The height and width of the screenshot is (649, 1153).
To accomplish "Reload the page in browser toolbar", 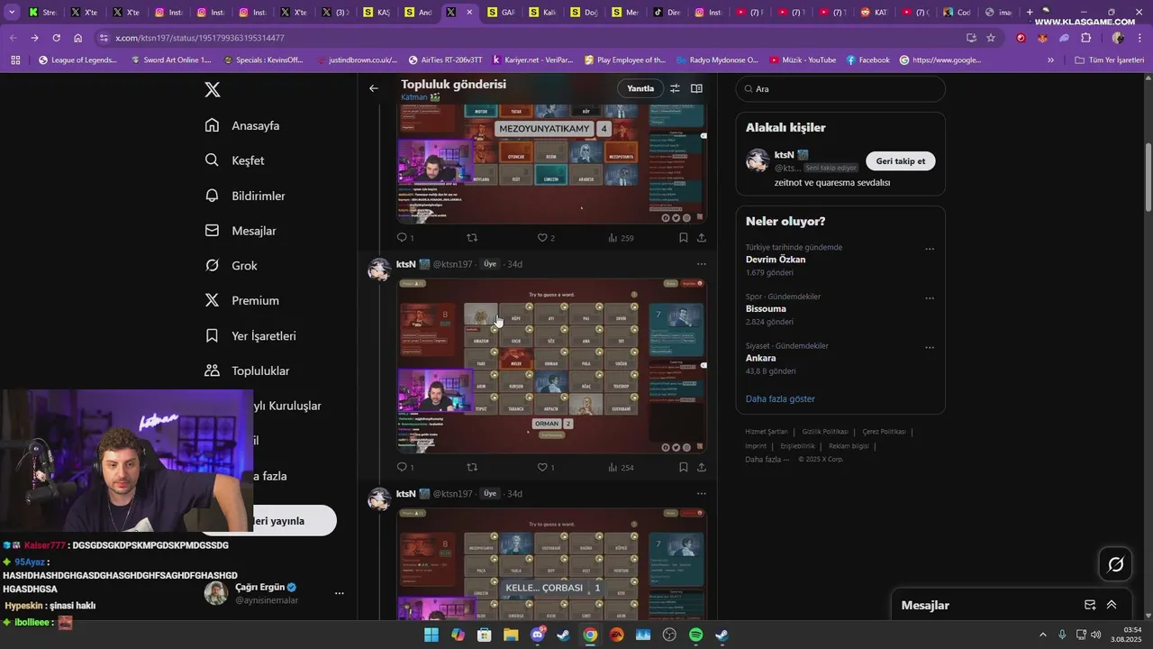I will (x=56, y=38).
